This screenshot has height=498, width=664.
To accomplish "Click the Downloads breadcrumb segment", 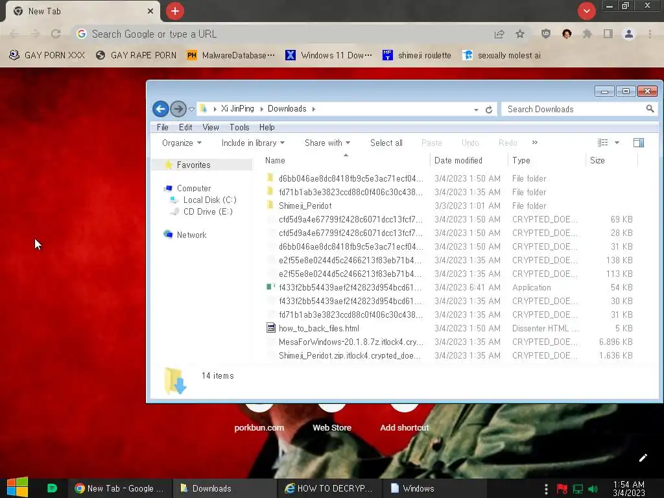I will [x=287, y=108].
